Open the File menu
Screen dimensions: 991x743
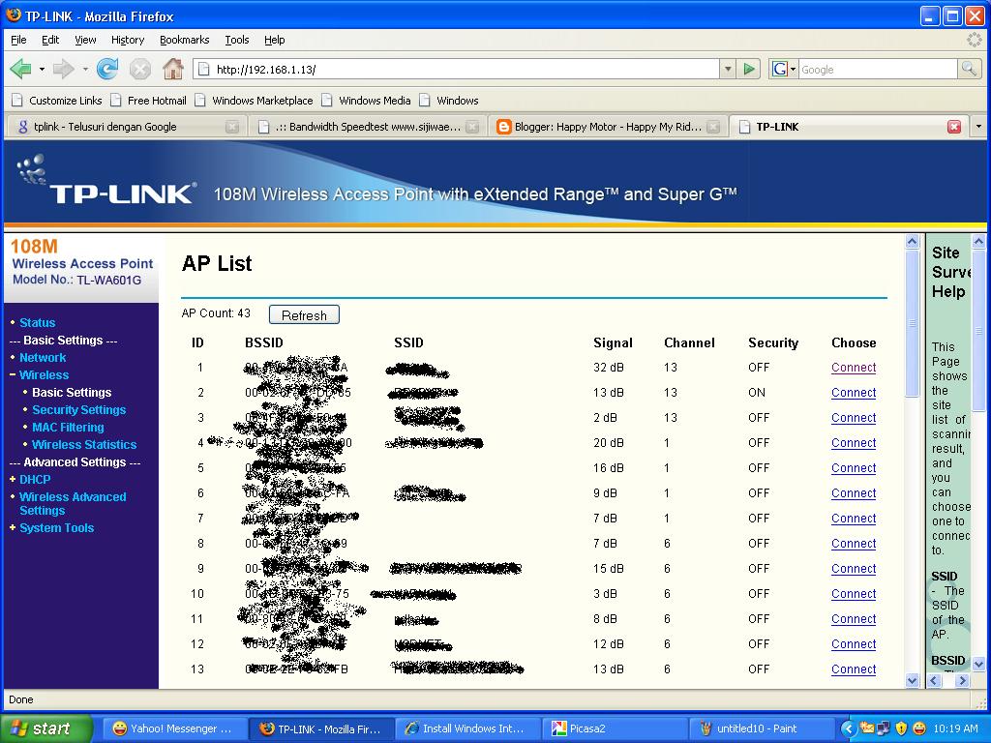pyautogui.click(x=18, y=40)
